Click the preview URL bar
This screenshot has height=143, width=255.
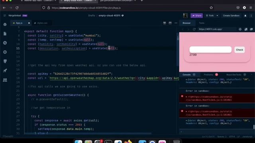pos(217,29)
